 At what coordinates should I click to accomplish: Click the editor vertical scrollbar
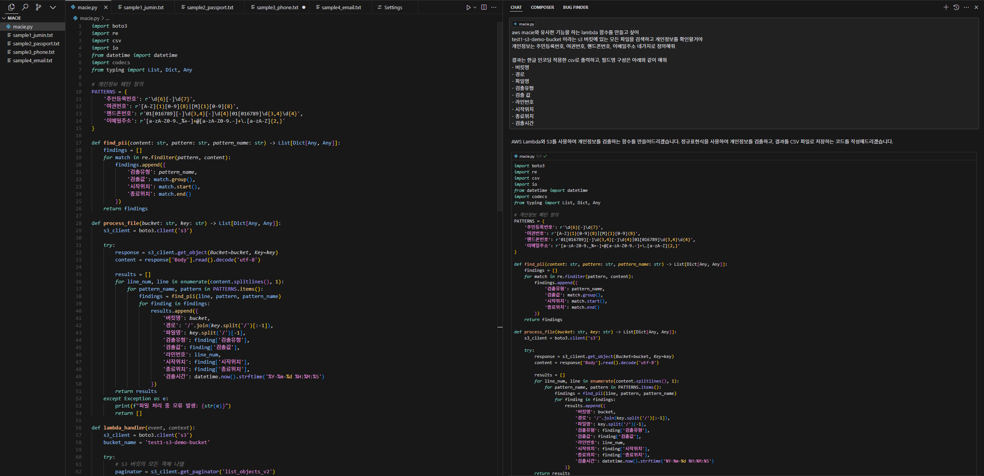pos(500,115)
